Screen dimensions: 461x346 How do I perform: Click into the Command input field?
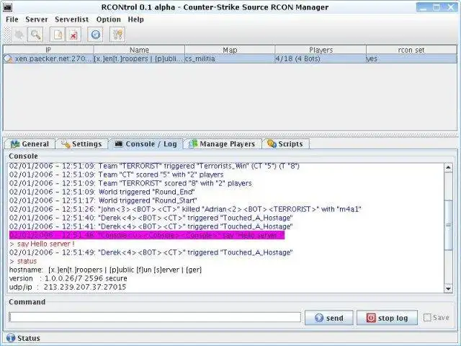(155, 317)
